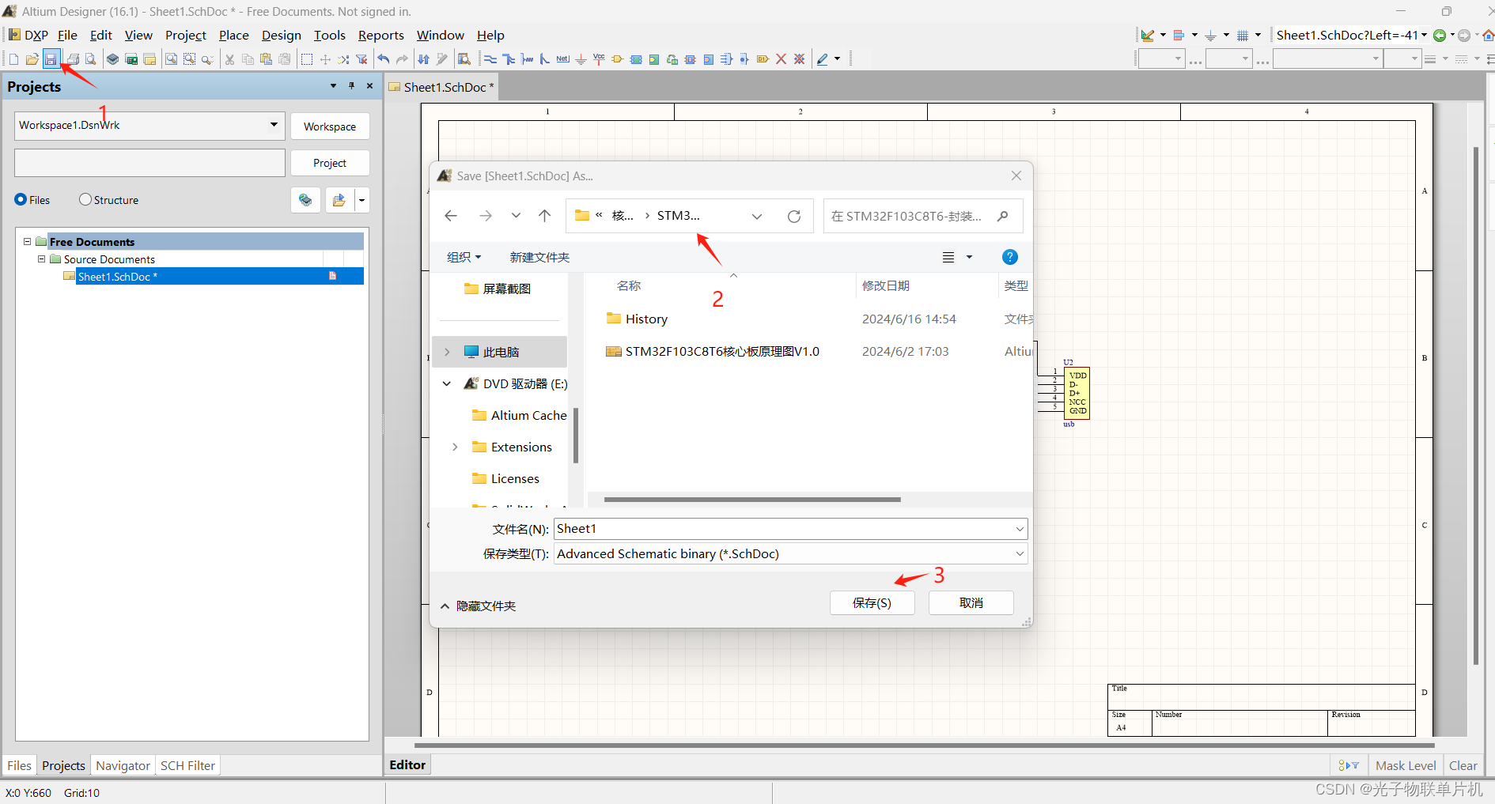Switch to the SCH Filter tab
This screenshot has width=1495, height=804.
[187, 765]
